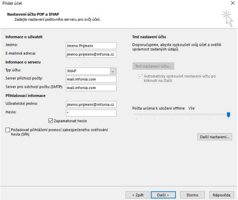Go back with the Zpět button
This screenshot has width=238, height=200.
click(x=138, y=195)
